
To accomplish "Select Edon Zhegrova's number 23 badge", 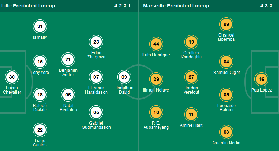I will point(96,42).
